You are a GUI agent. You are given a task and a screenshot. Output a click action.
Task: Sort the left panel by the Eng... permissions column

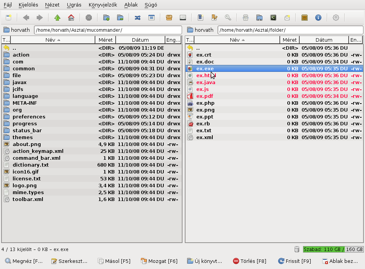(x=173, y=40)
